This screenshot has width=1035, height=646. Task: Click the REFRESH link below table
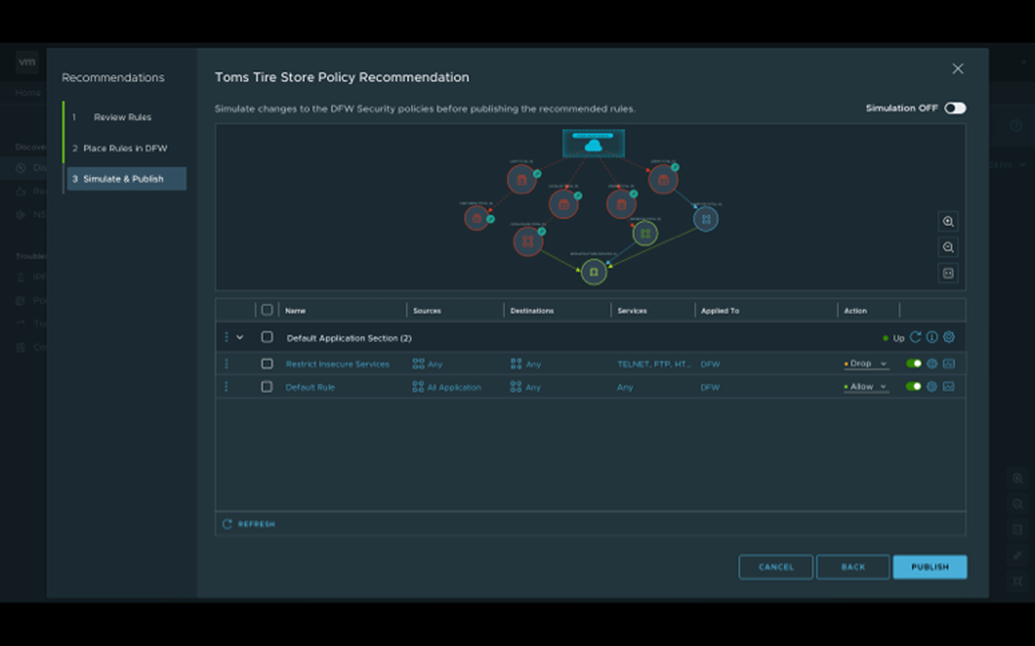pyautogui.click(x=256, y=524)
